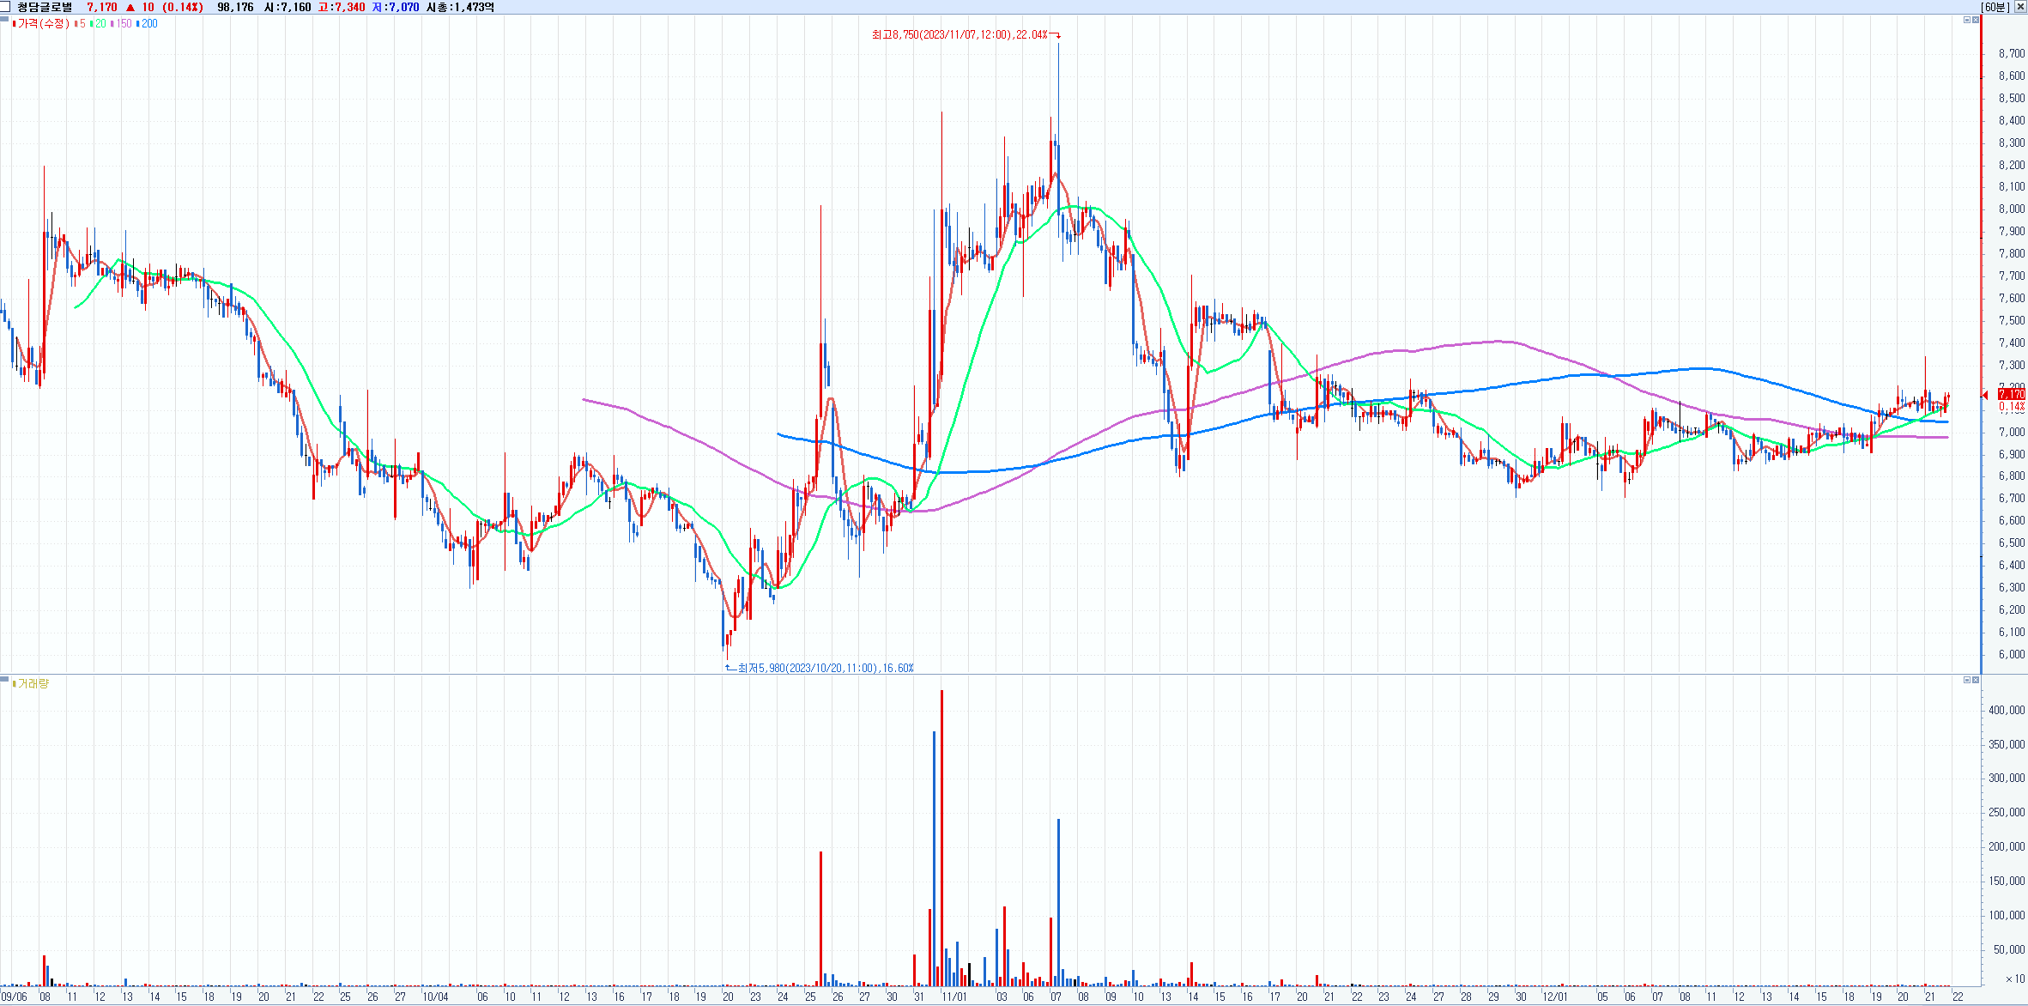Toggle the 5-period moving average legend
2028x1006 pixels.
[x=82, y=24]
